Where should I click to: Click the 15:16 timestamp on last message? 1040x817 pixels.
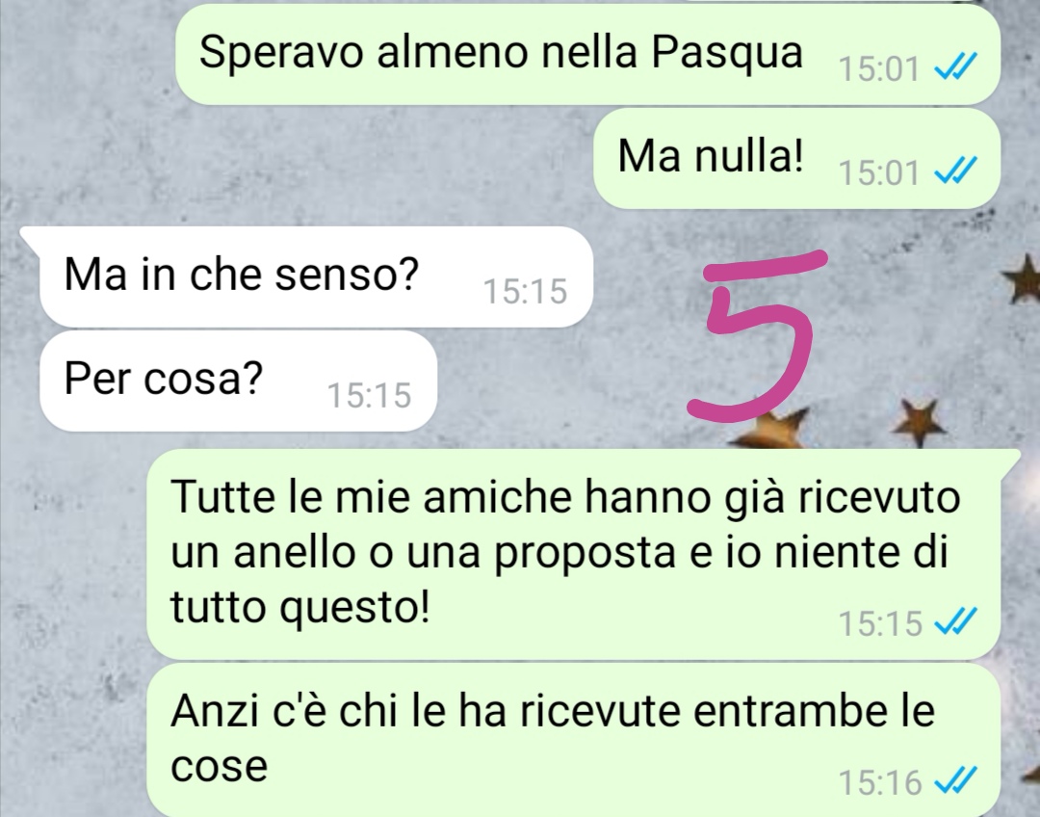[x=880, y=782]
